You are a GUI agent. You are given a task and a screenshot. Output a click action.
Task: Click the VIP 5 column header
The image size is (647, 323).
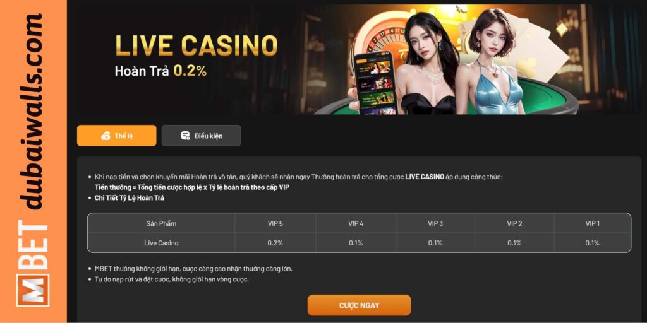pos(275,223)
